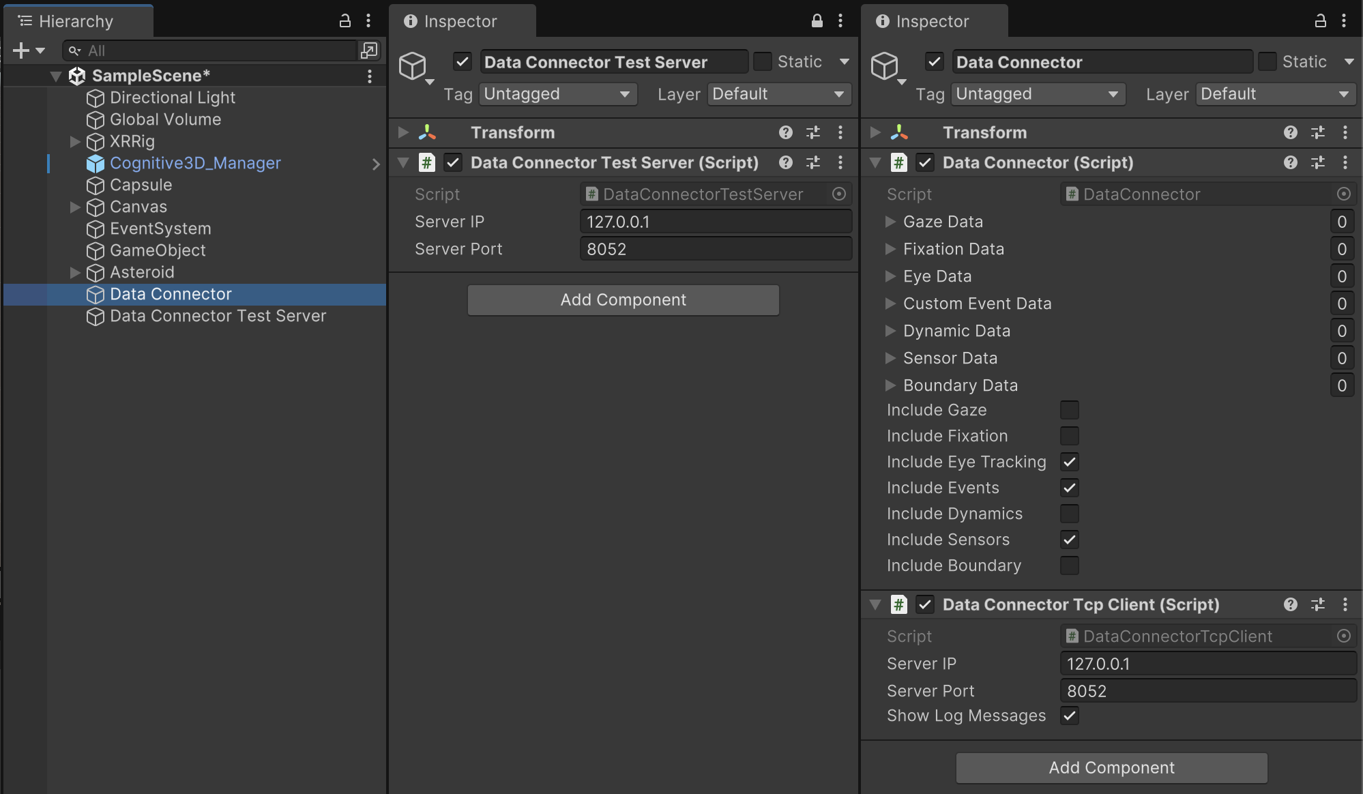Click Add Component in the right Inspector

click(x=1111, y=767)
